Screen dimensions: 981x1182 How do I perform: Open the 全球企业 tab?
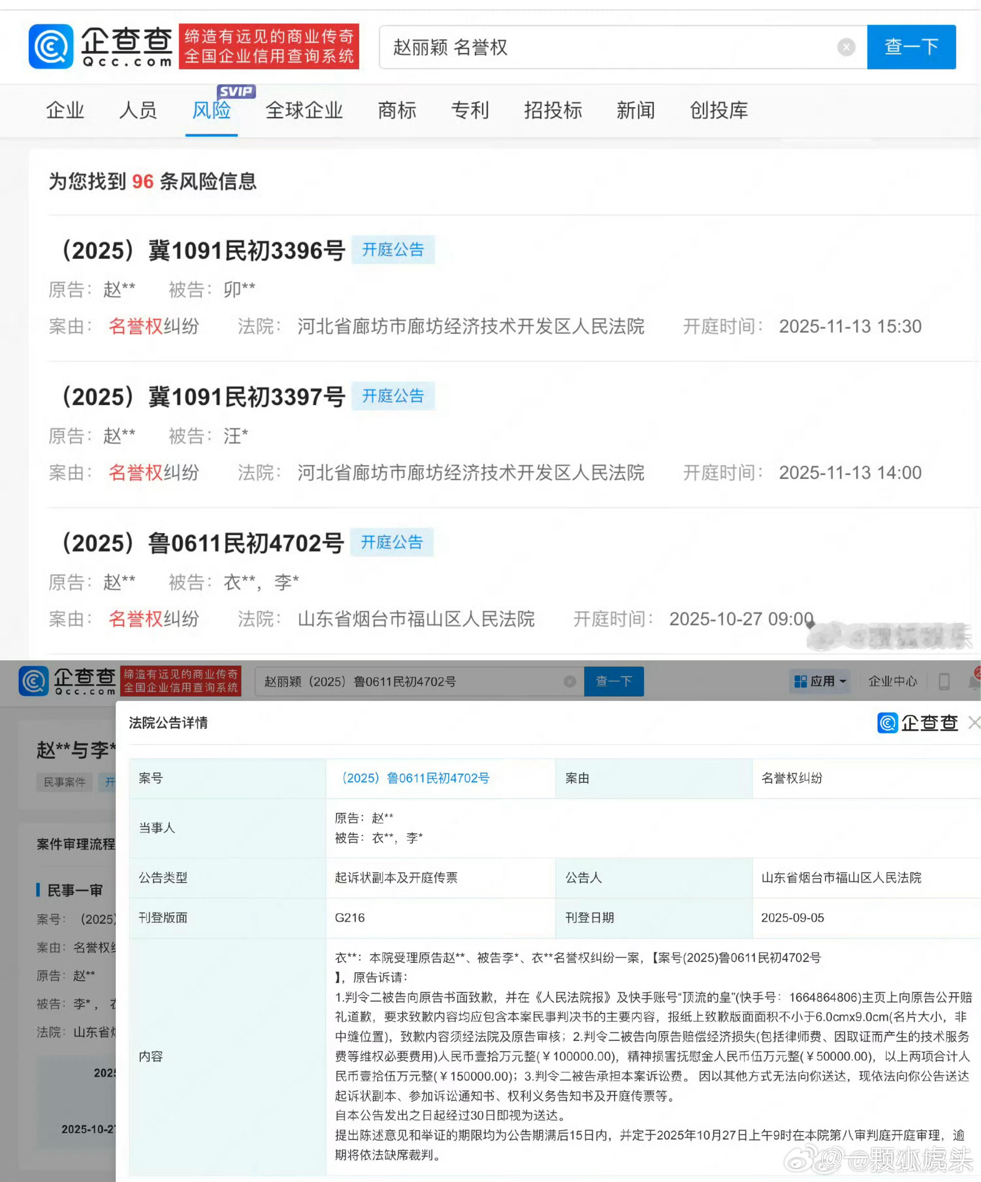click(x=304, y=110)
